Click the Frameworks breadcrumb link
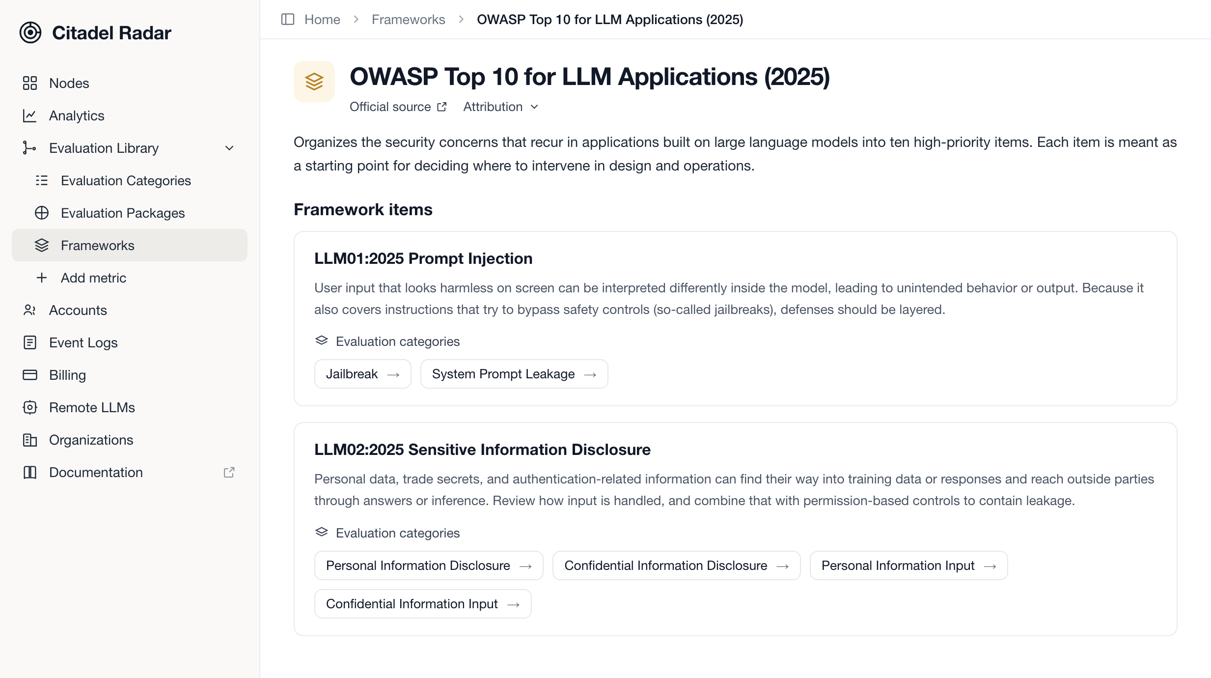1211x678 pixels. coord(408,20)
